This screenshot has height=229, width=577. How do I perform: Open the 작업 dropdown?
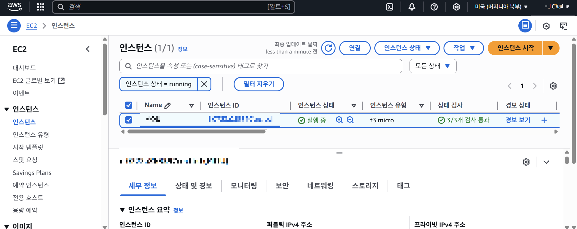click(464, 48)
